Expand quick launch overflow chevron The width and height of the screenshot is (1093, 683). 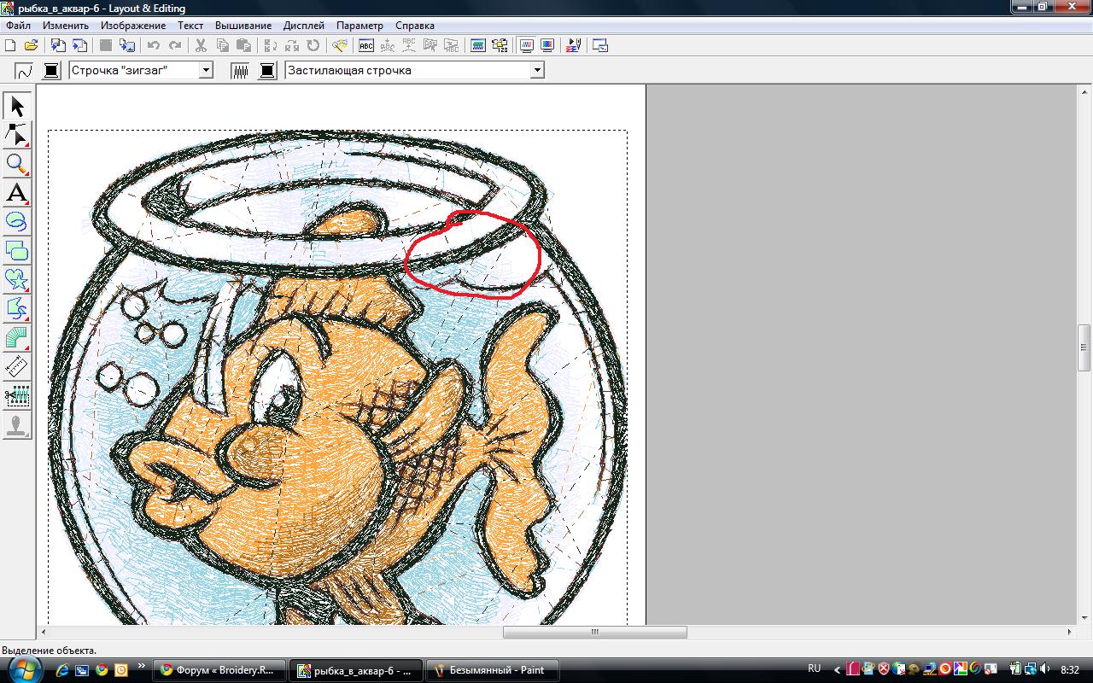point(141,665)
